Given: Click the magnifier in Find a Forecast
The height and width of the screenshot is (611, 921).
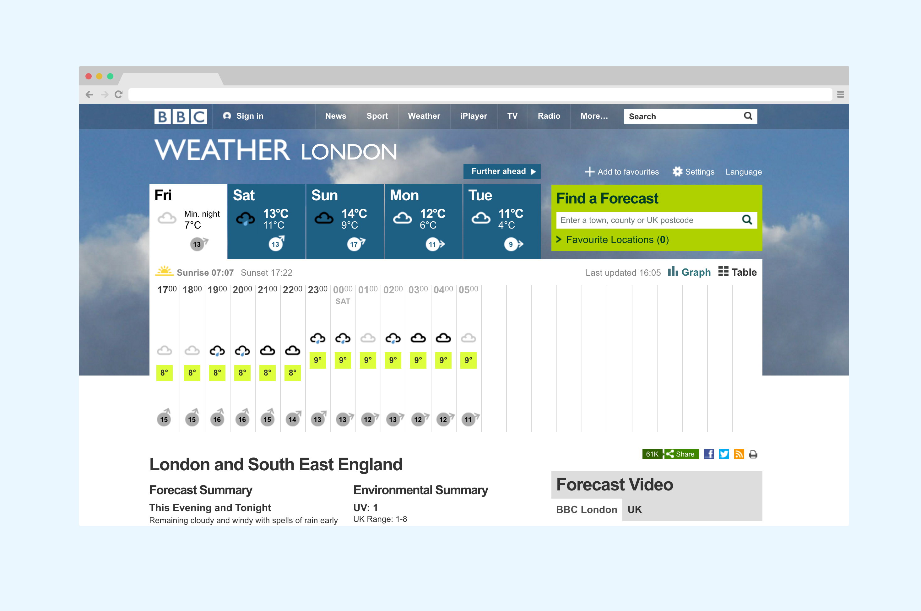Looking at the screenshot, I should pos(747,220).
